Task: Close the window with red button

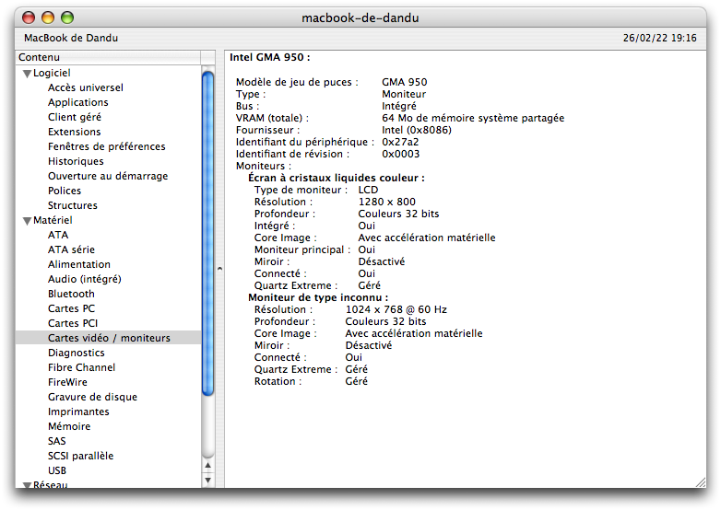Action: tap(29, 17)
